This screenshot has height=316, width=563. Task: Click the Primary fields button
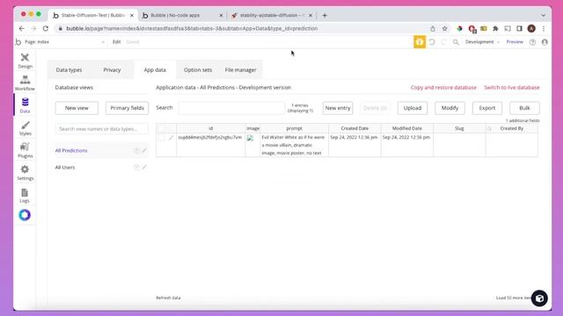point(127,108)
